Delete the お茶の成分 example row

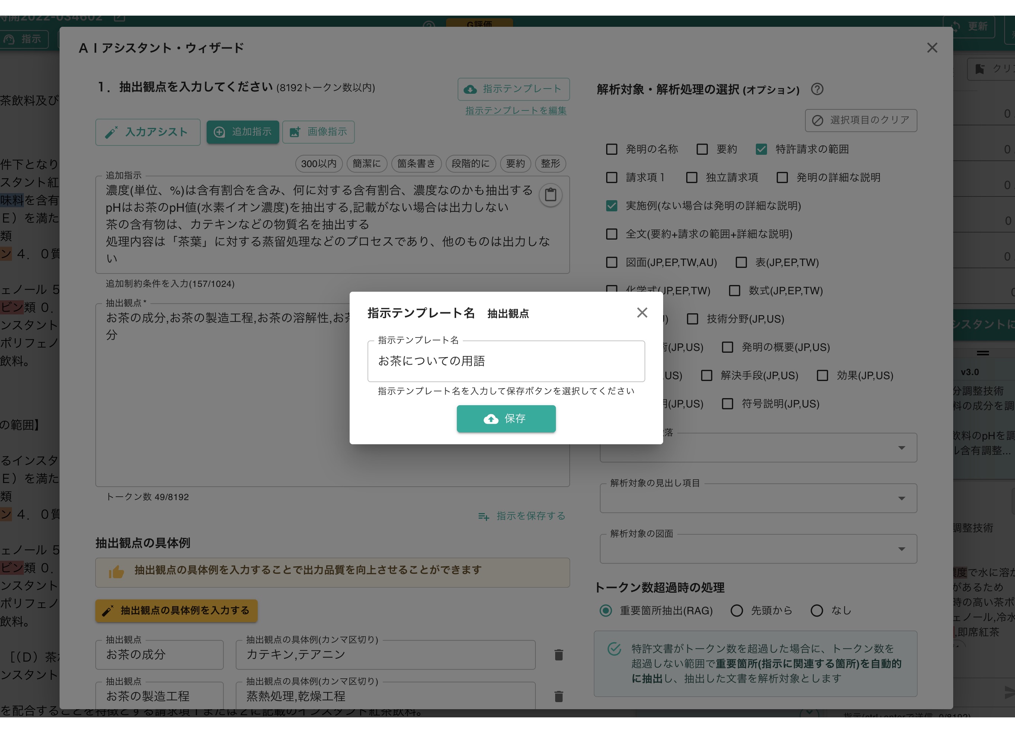559,655
